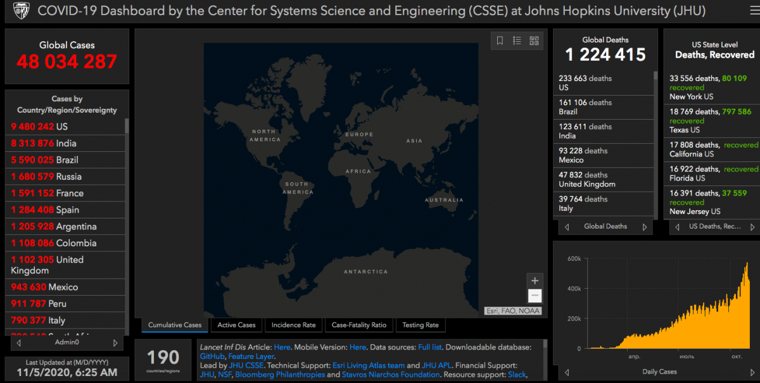Click the bookmark icon on the map
760x383 pixels.
pyautogui.click(x=500, y=41)
